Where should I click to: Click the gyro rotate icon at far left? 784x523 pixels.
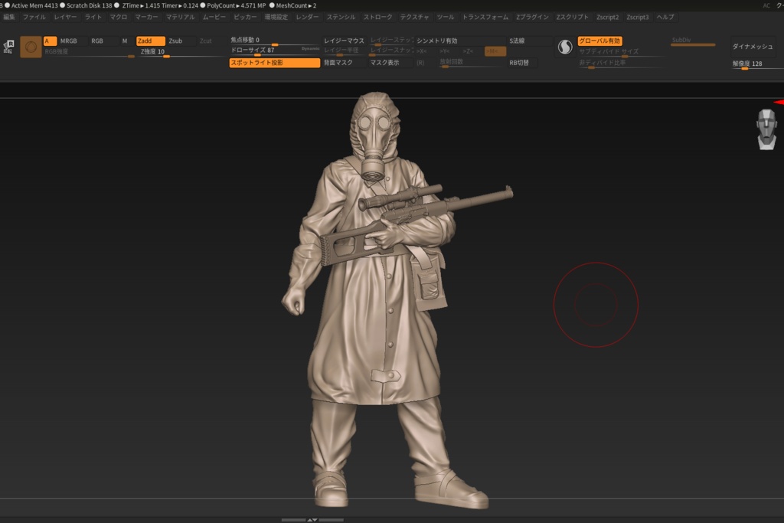(x=8, y=47)
